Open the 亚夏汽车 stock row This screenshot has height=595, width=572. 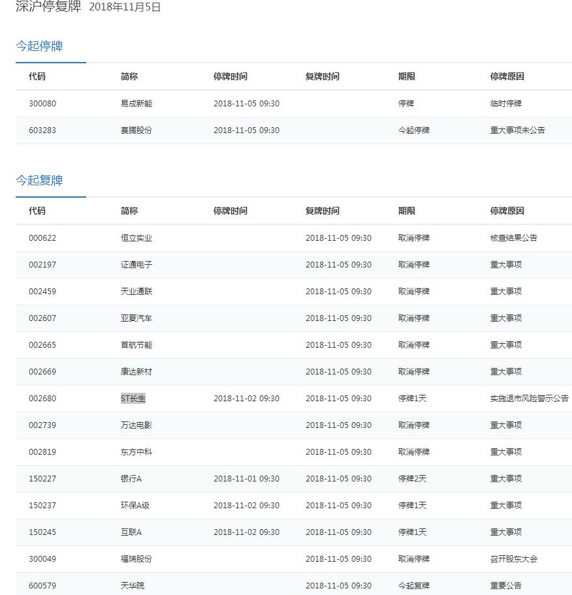136,318
